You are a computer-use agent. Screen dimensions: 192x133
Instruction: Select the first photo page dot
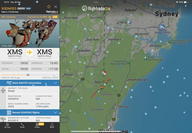coord(28,43)
